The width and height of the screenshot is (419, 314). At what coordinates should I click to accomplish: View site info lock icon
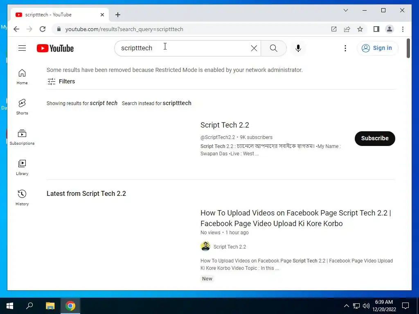tap(59, 29)
